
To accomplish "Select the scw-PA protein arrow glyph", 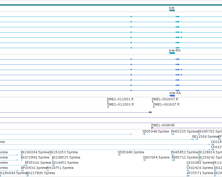I will (x=172, y=96).
